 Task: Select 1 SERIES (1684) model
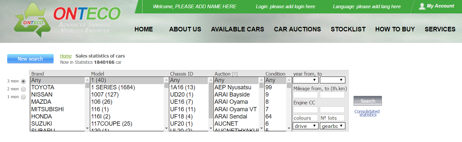click(127, 87)
